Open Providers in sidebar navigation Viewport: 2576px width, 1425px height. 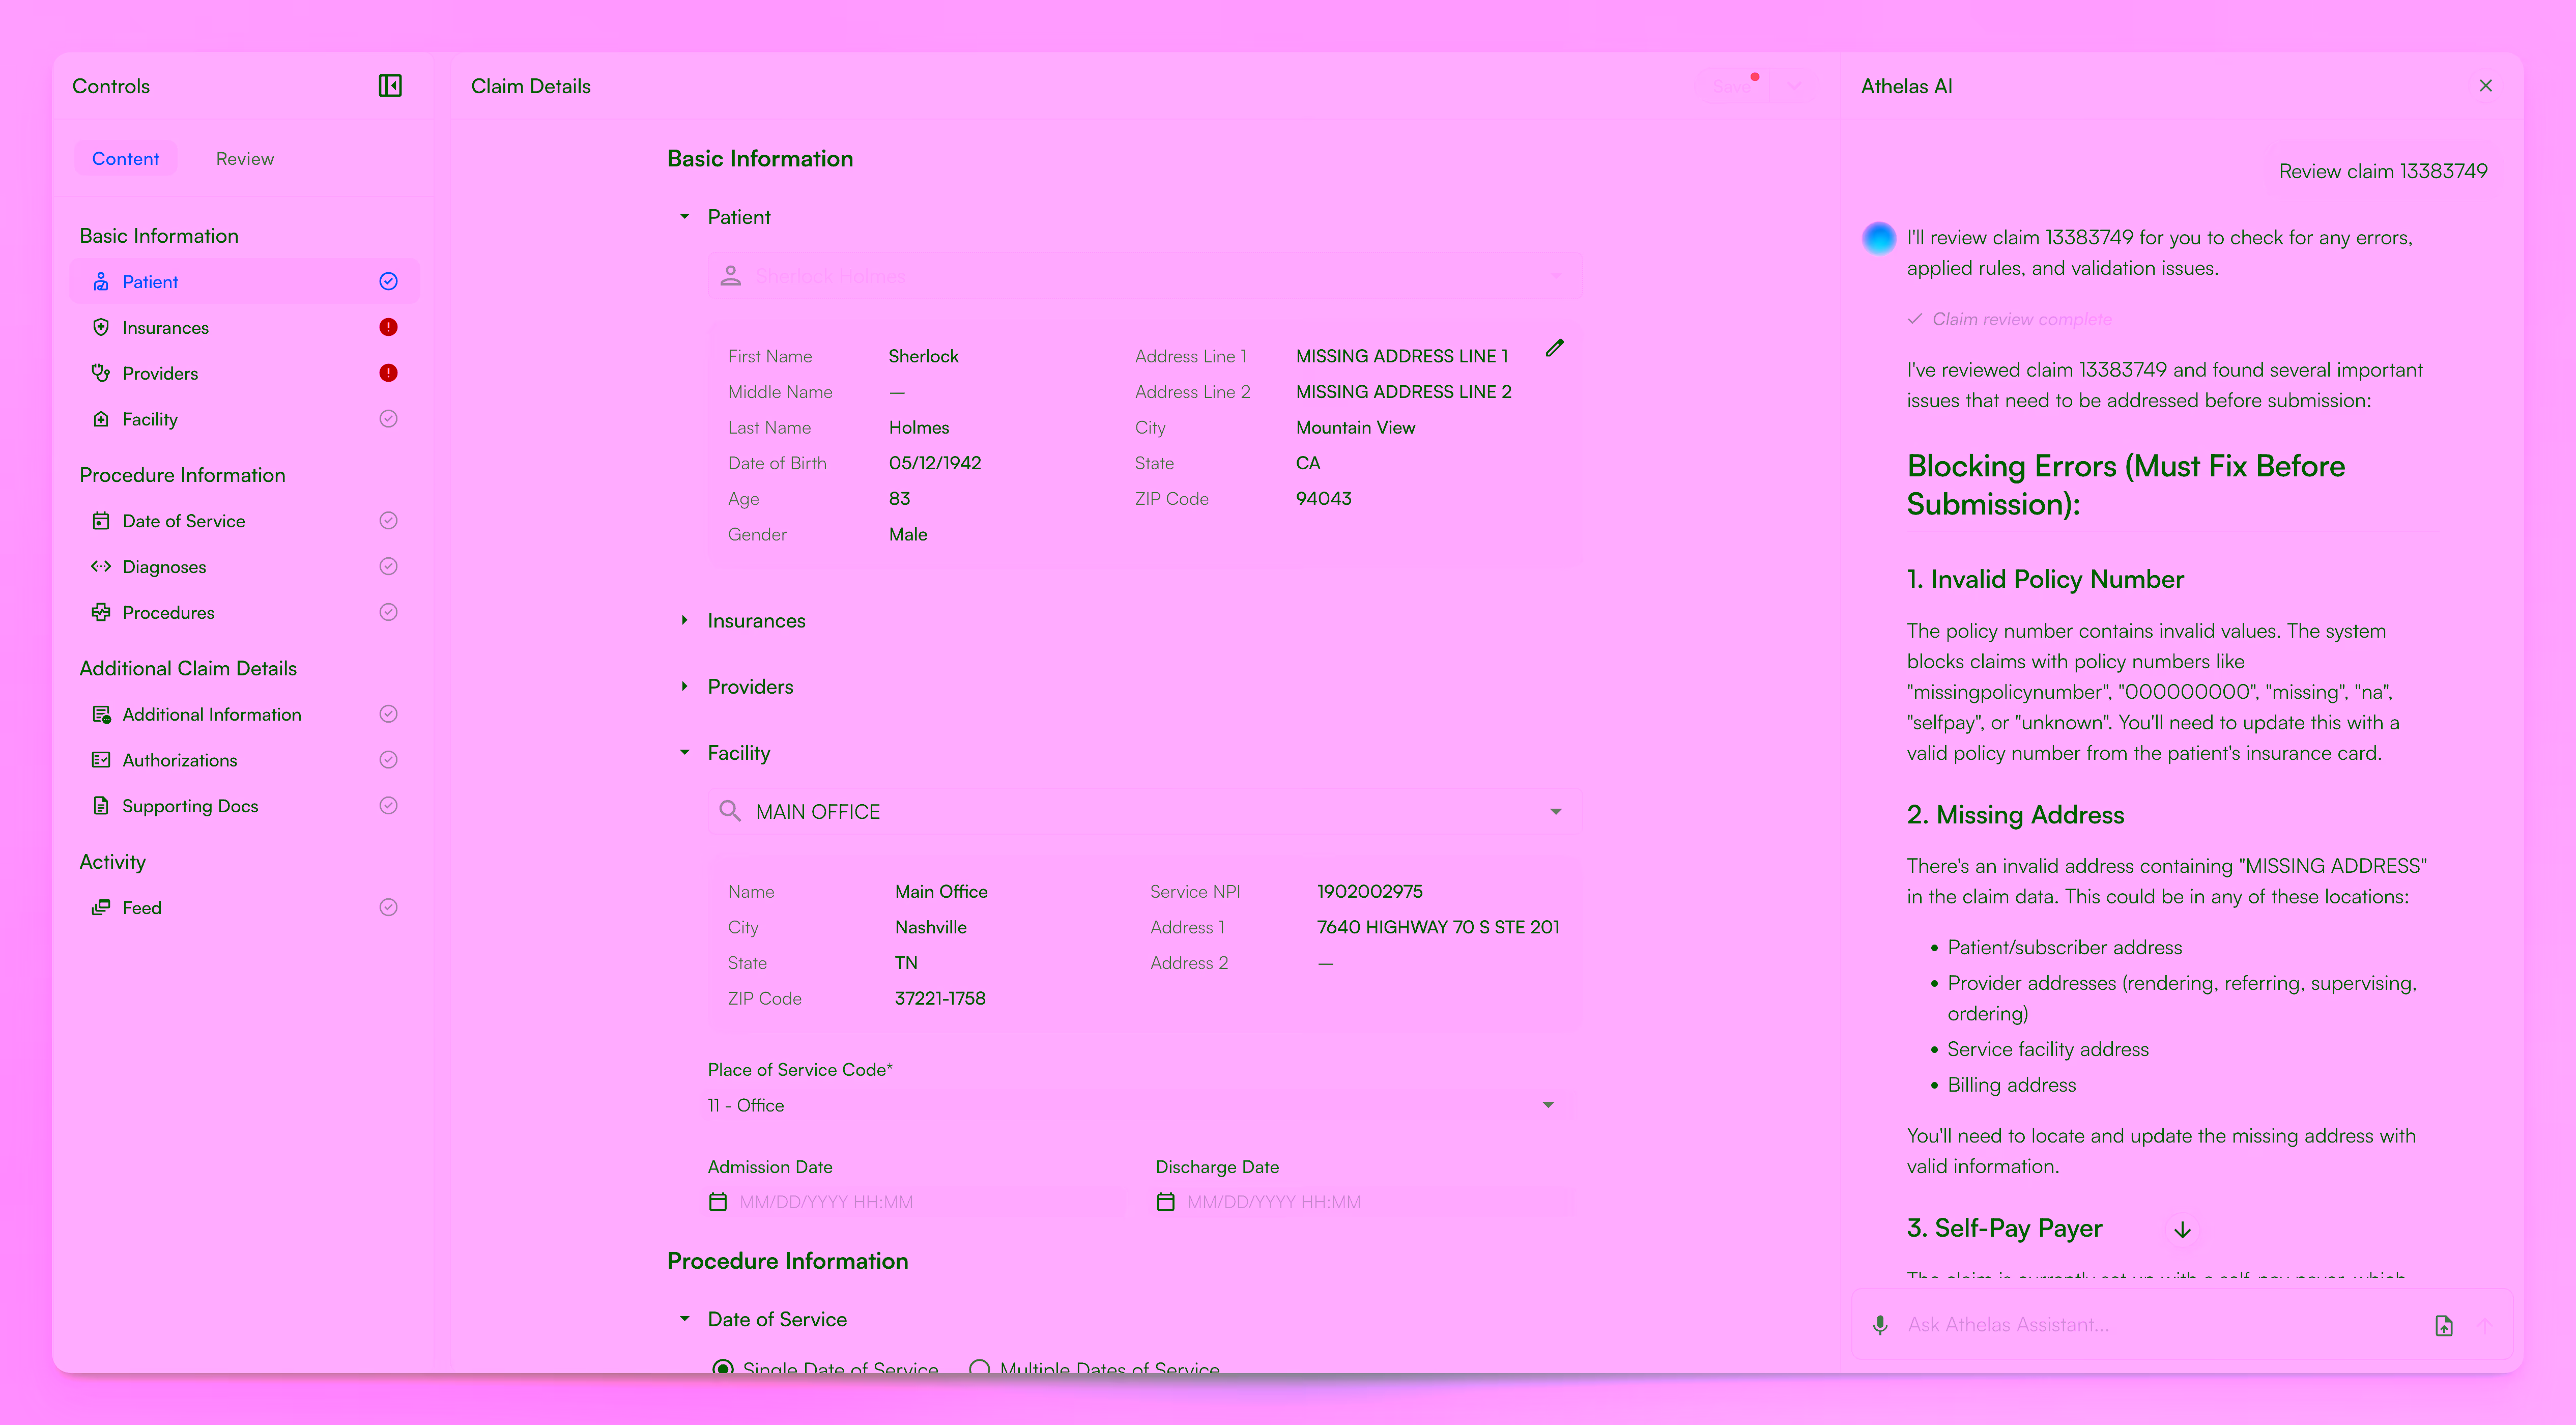[160, 374]
